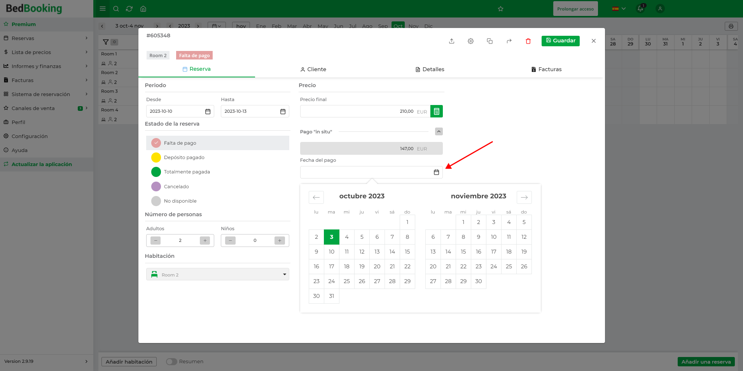Open notifications bell icon

pos(640,9)
